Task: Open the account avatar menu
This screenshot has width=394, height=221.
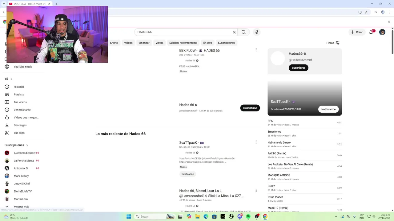Action: (x=382, y=32)
